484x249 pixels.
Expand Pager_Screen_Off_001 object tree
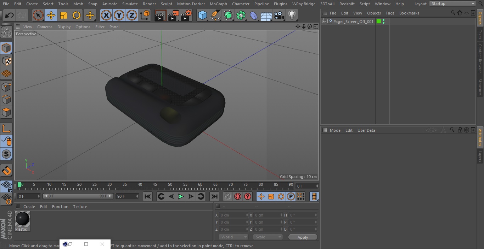tap(324, 22)
